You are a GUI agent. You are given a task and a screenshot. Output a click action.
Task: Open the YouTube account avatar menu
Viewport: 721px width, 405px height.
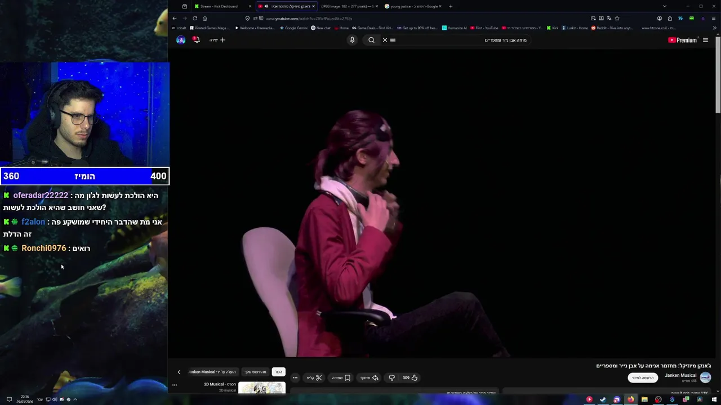[x=181, y=40]
